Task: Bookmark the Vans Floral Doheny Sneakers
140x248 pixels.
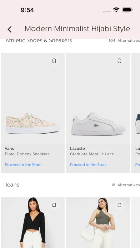Action: point(54,61)
